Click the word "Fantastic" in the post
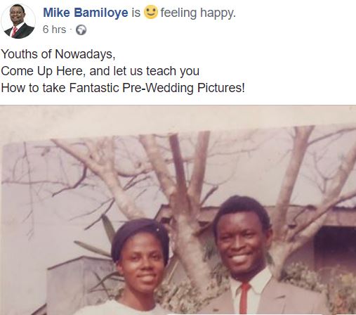This screenshot has width=356, height=315. point(94,88)
